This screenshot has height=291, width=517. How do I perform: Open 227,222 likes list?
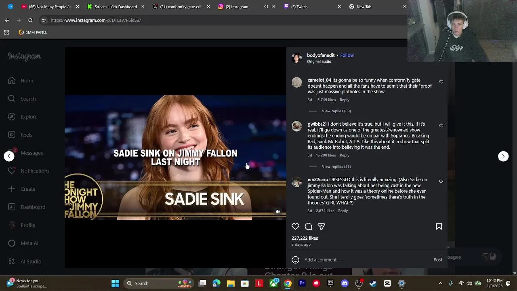[305, 238]
